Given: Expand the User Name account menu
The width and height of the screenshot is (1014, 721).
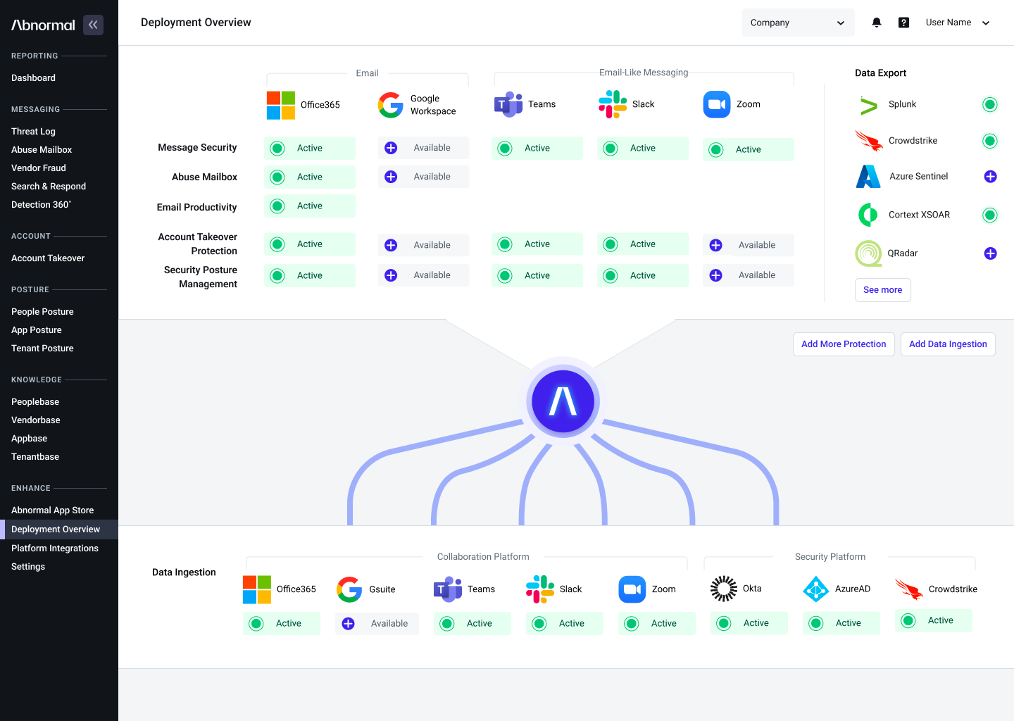Looking at the screenshot, I should pos(958,23).
